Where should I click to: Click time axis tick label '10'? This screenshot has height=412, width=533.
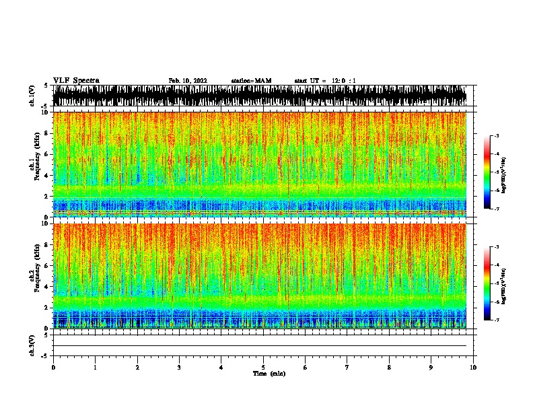click(x=473, y=368)
